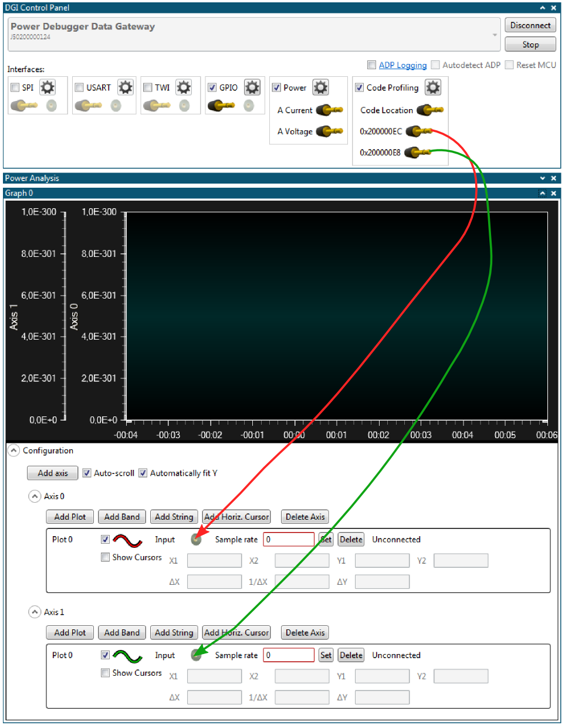Viewport: 565px width, 725px height.
Task: Open USART interface settings gear
Action: point(125,87)
